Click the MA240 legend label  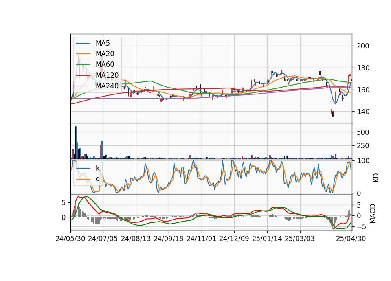107,86
